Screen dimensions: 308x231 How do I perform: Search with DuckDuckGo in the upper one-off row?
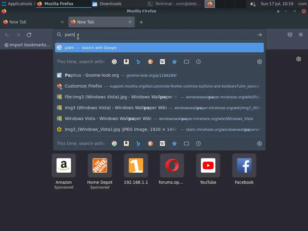pyautogui.click(x=150, y=62)
